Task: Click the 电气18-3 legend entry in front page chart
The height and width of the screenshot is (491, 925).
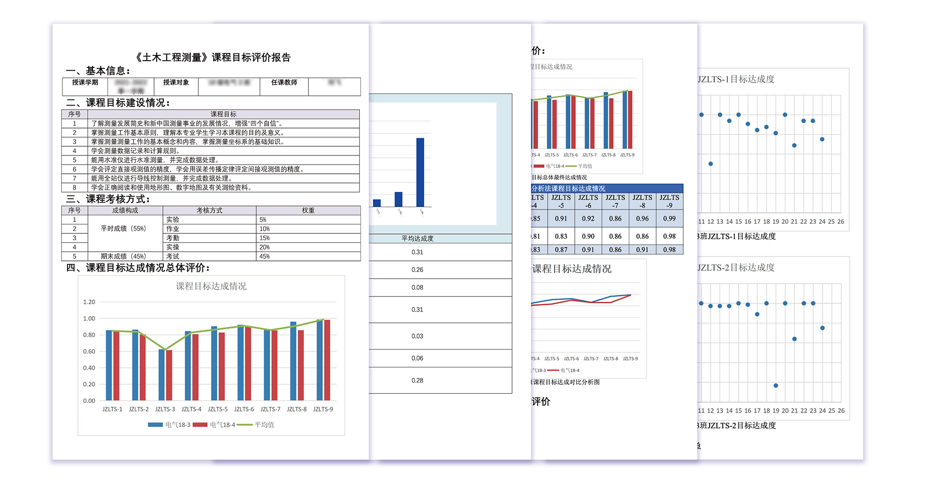Action: click(169, 425)
